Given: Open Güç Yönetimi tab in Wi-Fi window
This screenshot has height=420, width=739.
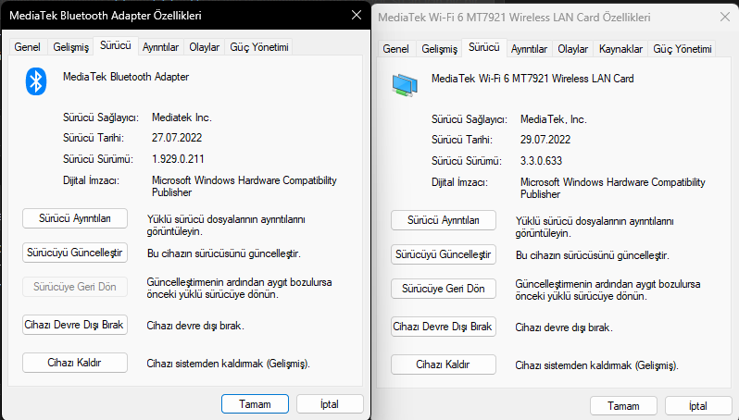Looking at the screenshot, I should pyautogui.click(x=683, y=49).
